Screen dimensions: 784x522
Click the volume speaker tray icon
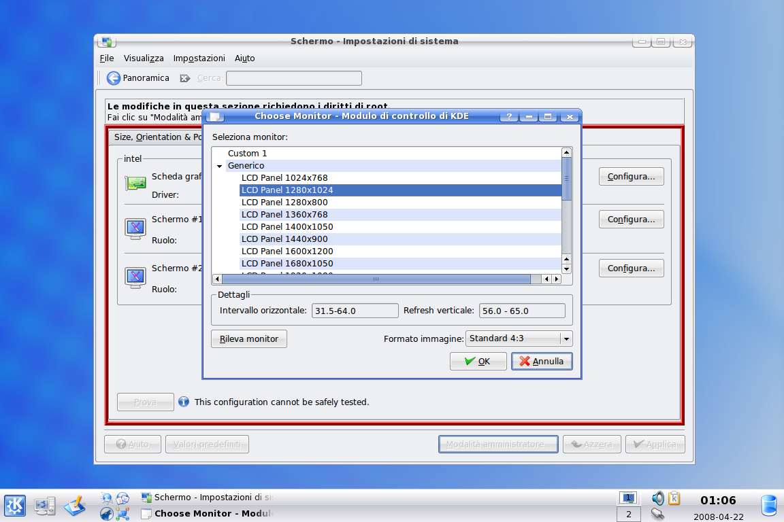[657, 498]
